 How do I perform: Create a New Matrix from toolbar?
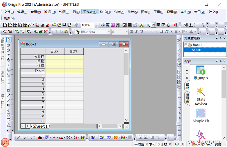point(25,25)
